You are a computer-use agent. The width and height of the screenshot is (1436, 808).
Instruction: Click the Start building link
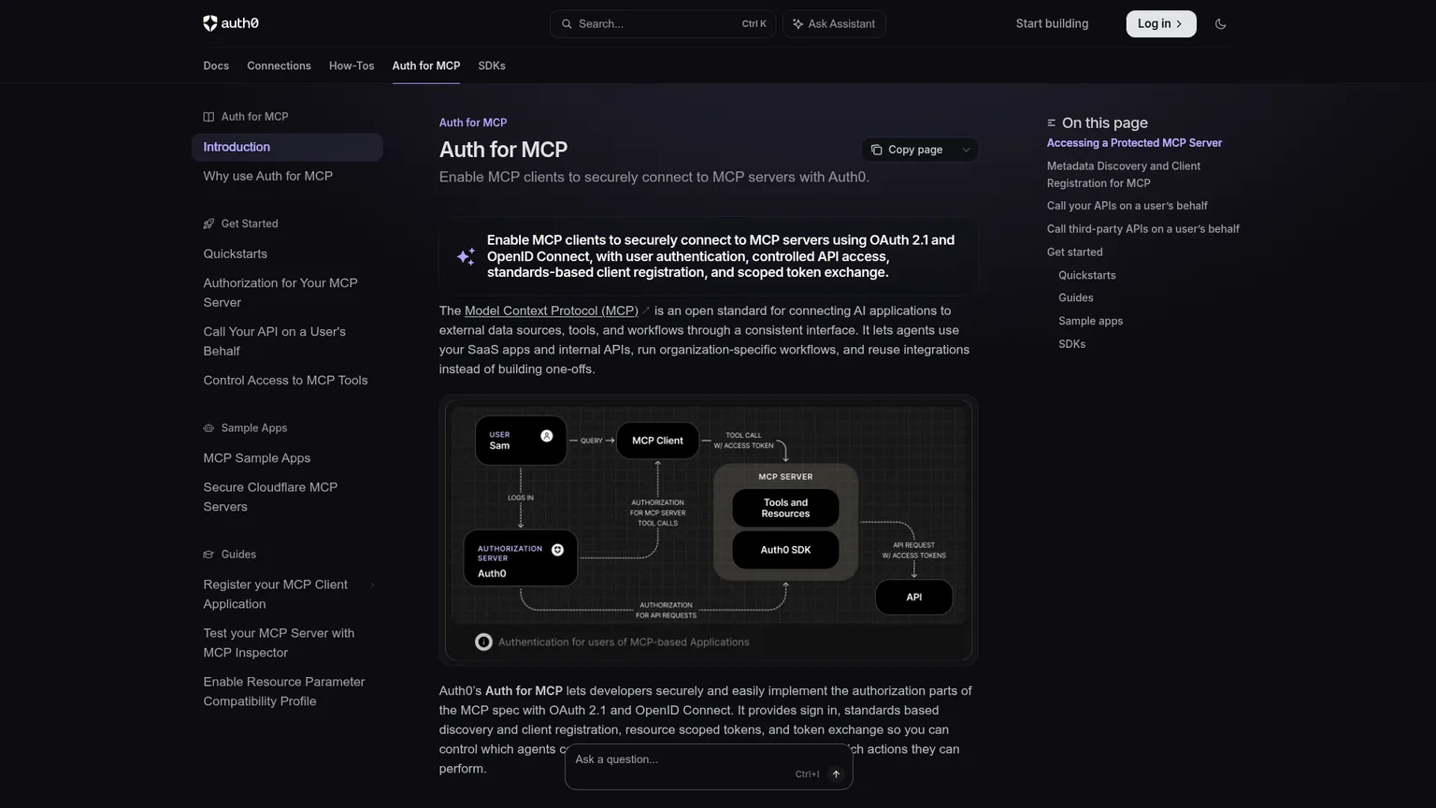click(1052, 24)
